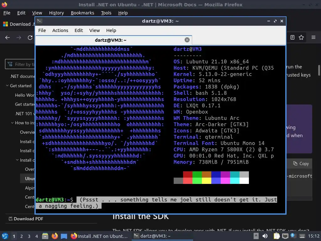Launch the file manager from the panel
321x241 pixels.
[x=45, y=236]
